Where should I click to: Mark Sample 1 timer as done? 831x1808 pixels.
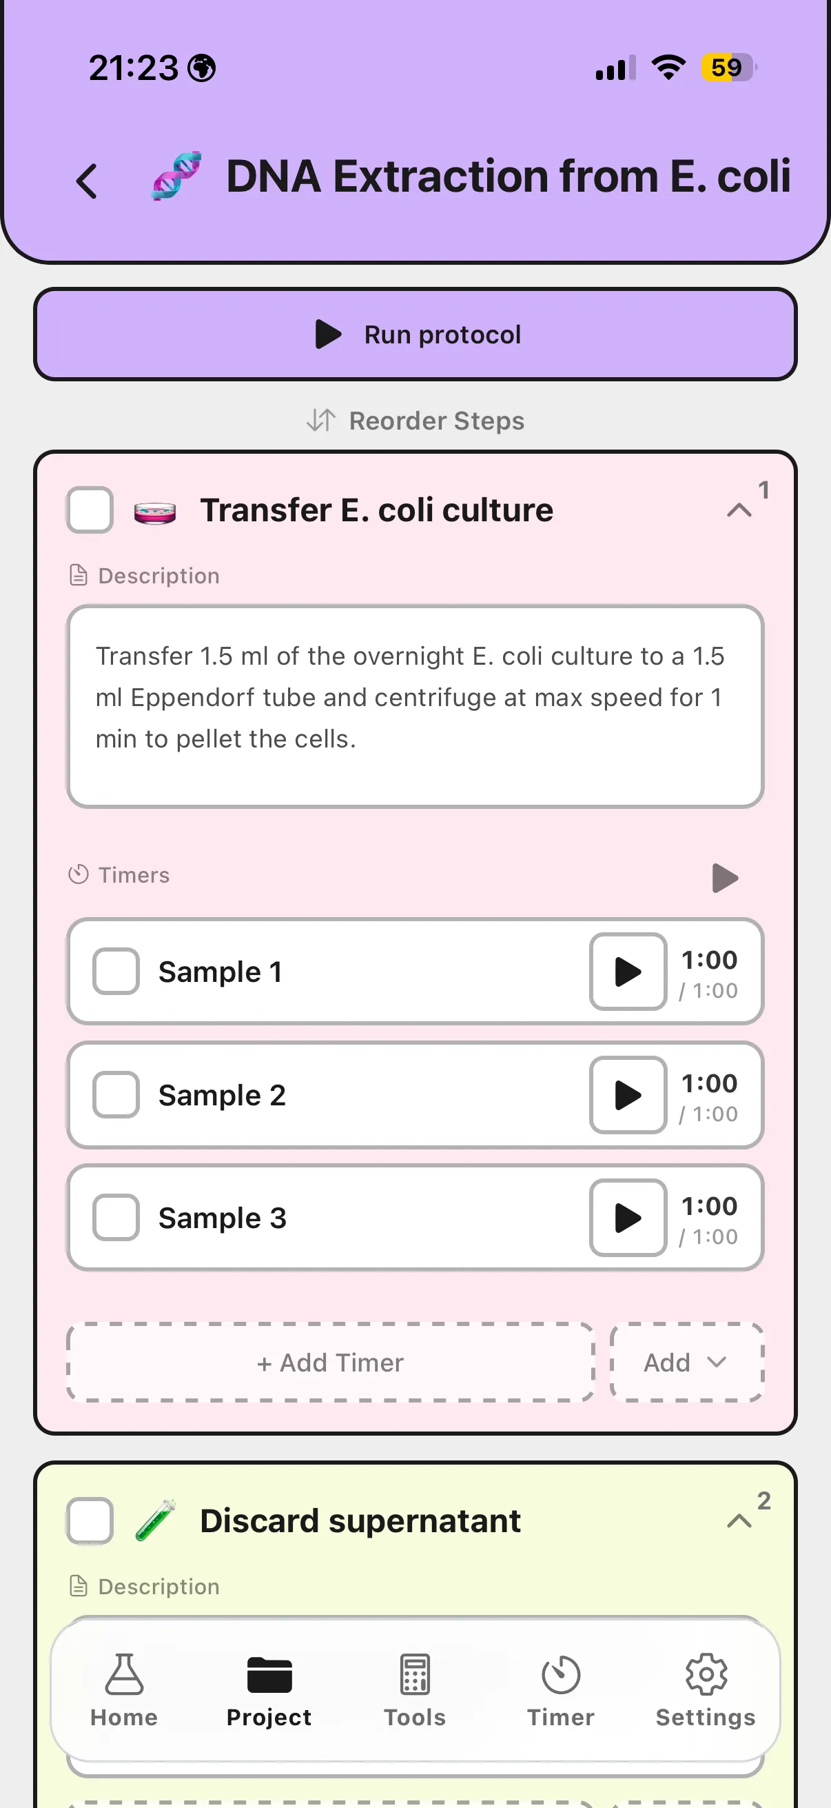pos(116,972)
